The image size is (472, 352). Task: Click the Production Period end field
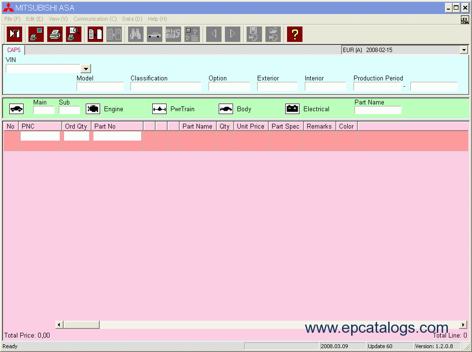(434, 87)
